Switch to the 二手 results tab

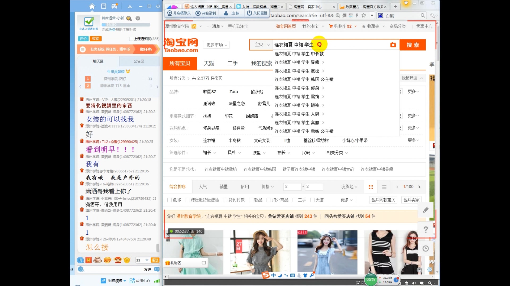[x=233, y=64]
